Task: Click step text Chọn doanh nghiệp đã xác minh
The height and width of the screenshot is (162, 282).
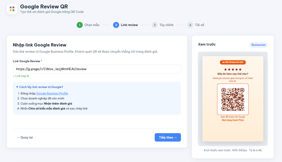Action: click(x=42, y=98)
